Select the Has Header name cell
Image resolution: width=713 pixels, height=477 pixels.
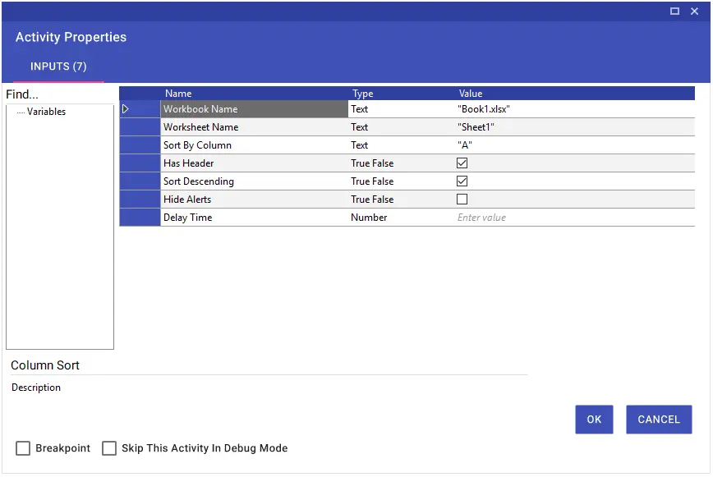[x=254, y=163]
